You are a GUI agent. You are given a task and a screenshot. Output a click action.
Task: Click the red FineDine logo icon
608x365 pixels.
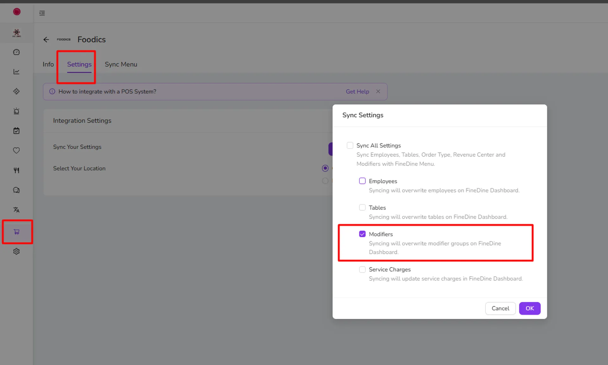(17, 12)
